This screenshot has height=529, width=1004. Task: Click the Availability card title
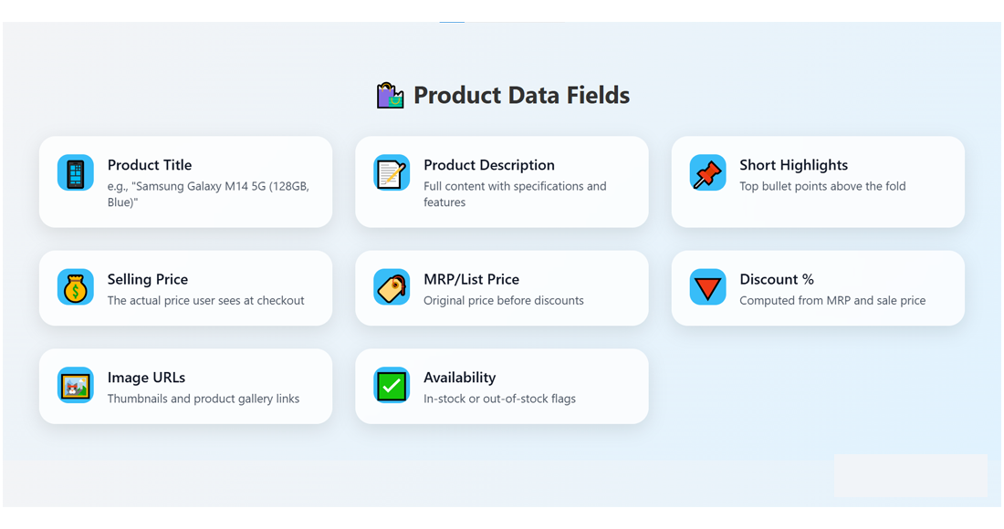click(x=460, y=378)
